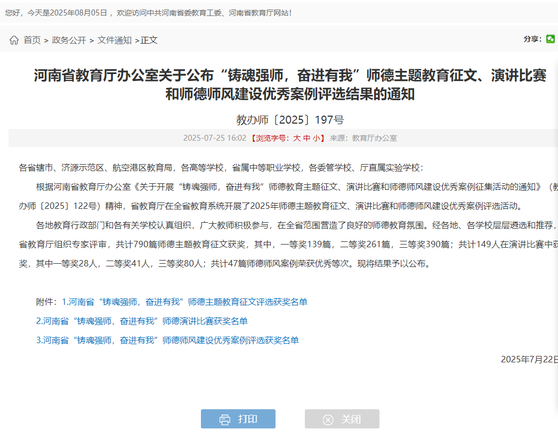Share the article via the WeChat icon

point(550,39)
